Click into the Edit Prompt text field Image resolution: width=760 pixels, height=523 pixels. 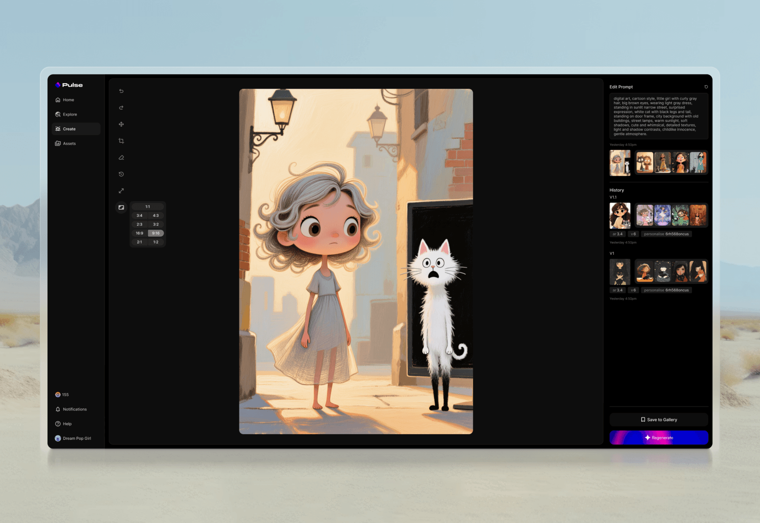[658, 116]
